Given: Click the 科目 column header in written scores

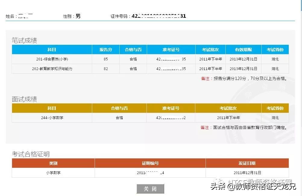Looking at the screenshot, I should [52, 50].
